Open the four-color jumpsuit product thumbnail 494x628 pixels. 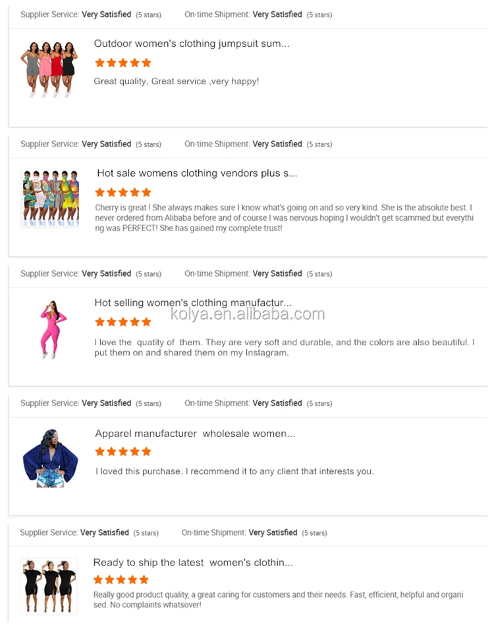pyautogui.click(x=49, y=69)
